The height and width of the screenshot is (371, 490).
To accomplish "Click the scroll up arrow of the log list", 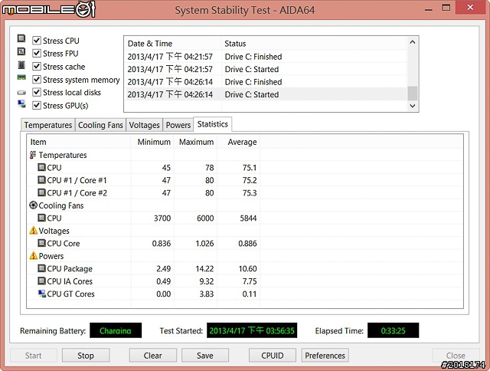I will pyautogui.click(x=412, y=42).
